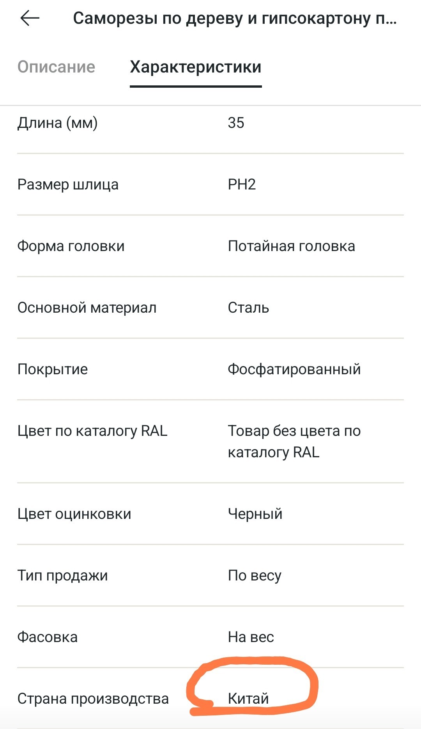Select the circled Китай country value
This screenshot has width=421, height=729.
pos(248,699)
